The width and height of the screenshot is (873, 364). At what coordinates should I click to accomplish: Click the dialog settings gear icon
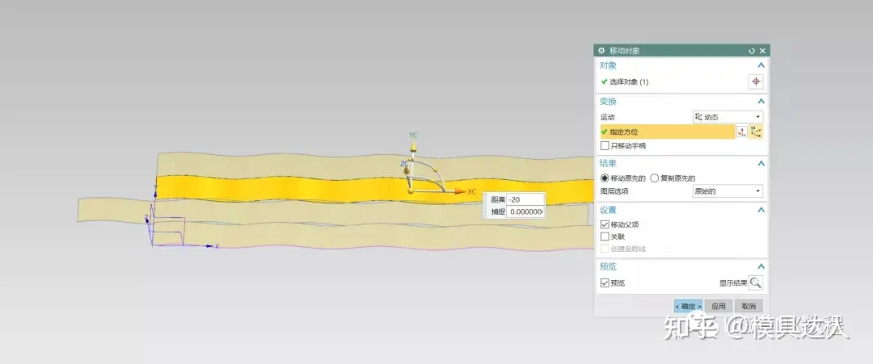(601, 50)
